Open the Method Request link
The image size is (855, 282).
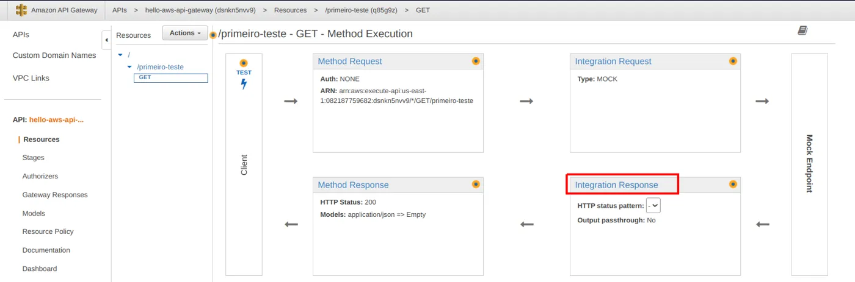click(x=350, y=62)
